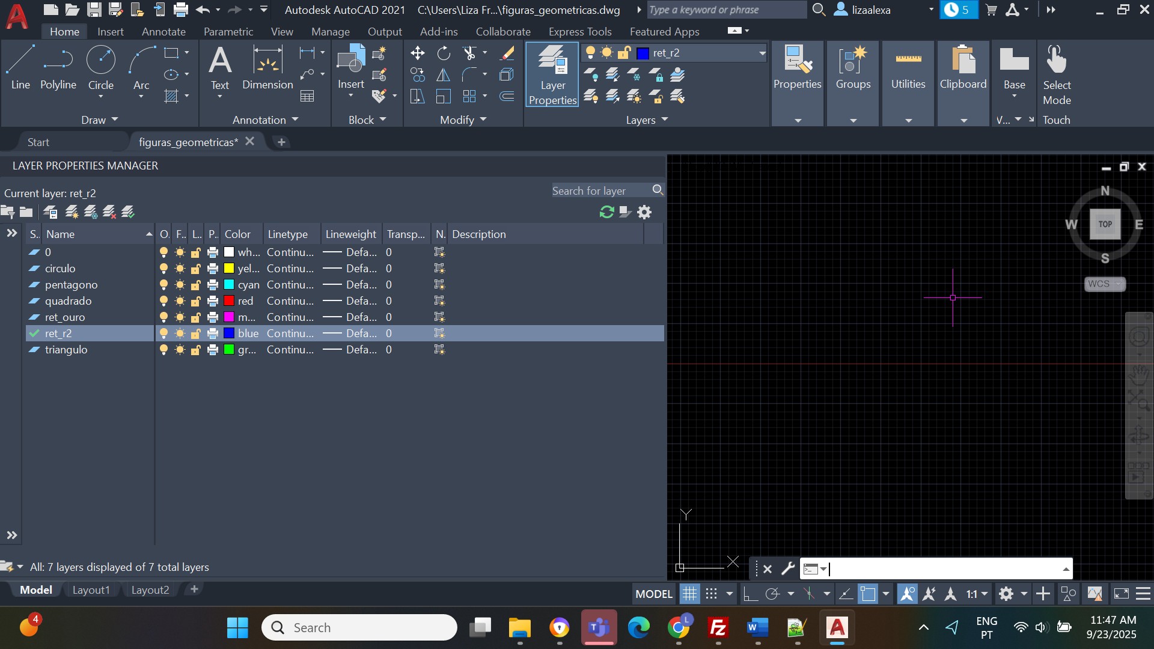
Task: Open the Dimension annotation tool
Action: point(267,67)
